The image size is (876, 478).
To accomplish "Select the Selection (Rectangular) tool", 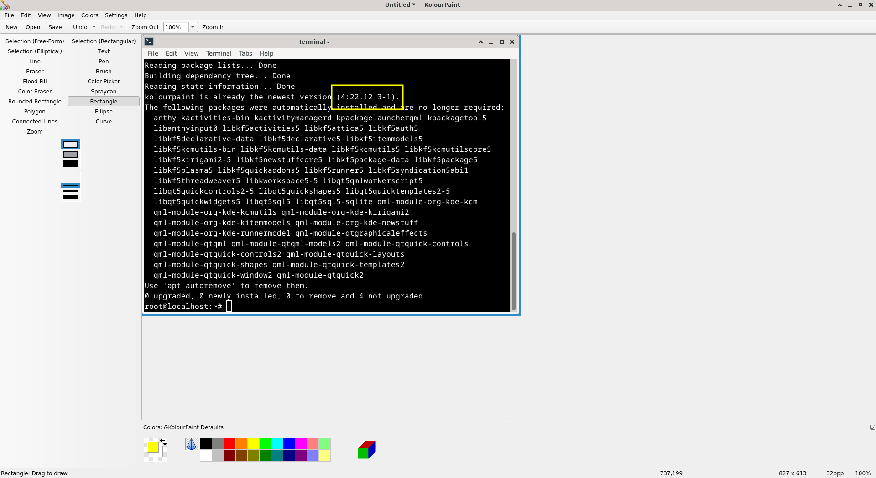I will [104, 41].
